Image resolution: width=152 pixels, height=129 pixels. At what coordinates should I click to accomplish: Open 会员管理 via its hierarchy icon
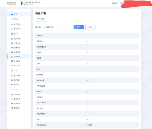[x=12, y=24]
